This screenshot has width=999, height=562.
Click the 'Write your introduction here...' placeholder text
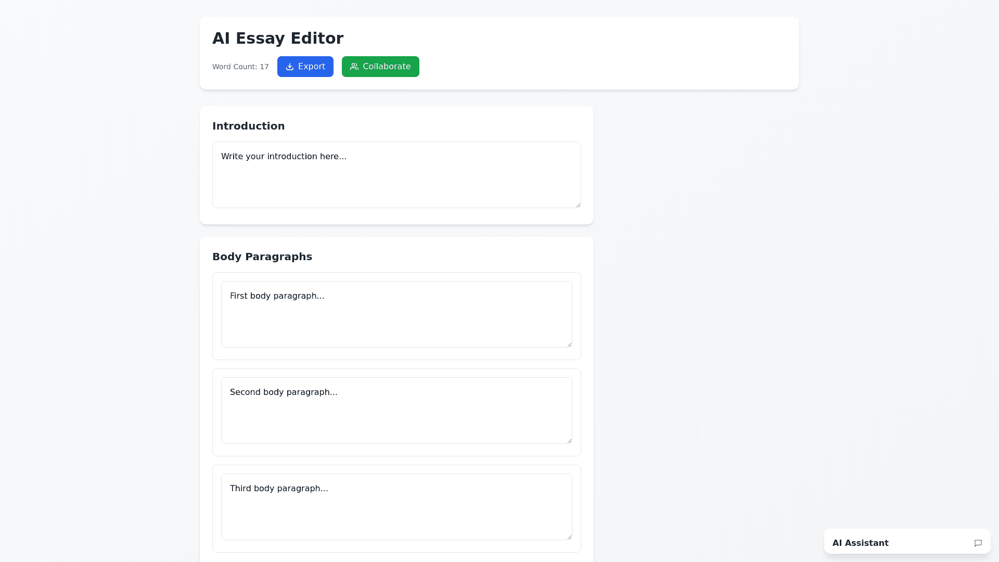[x=284, y=156]
